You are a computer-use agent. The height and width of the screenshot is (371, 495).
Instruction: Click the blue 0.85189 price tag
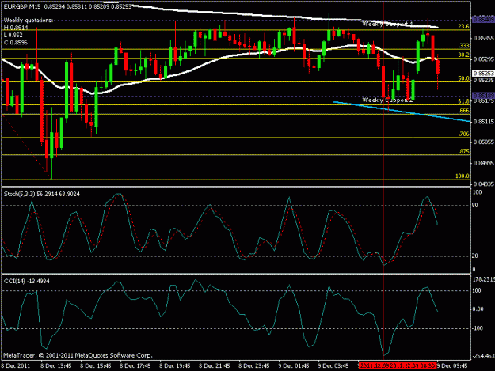483,95
